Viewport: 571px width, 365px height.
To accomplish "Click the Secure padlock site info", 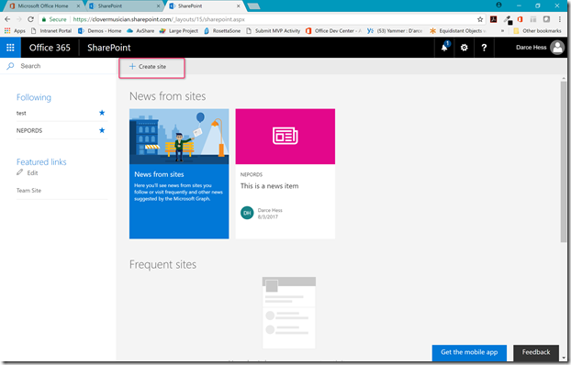I will click(x=54, y=19).
